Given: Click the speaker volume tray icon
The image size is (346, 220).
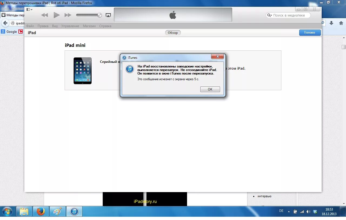Looking at the screenshot, I should click(308, 212).
